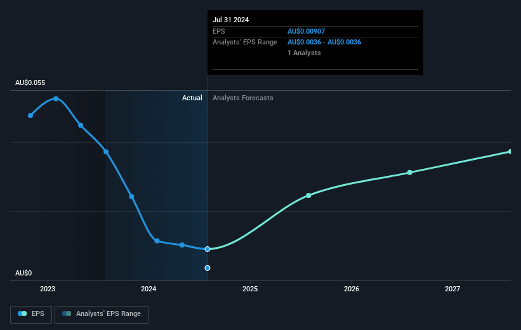Click the 1 Analysts text in tooltip
The height and width of the screenshot is (330, 521).
pos(304,53)
